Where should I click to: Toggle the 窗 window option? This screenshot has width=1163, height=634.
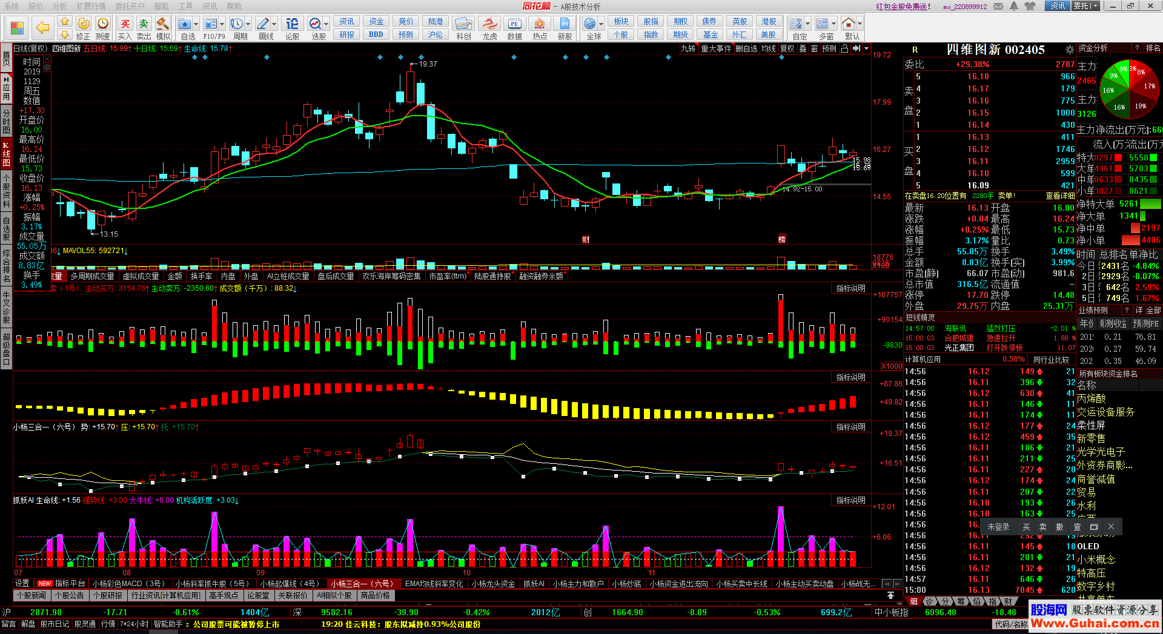815,48
